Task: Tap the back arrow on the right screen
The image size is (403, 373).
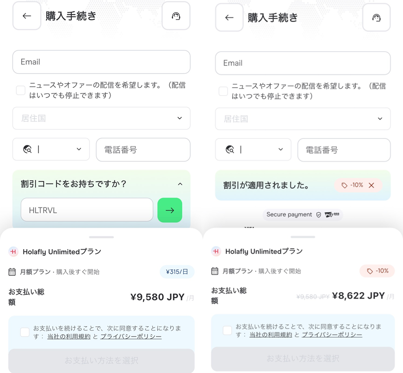Action: pyautogui.click(x=229, y=17)
